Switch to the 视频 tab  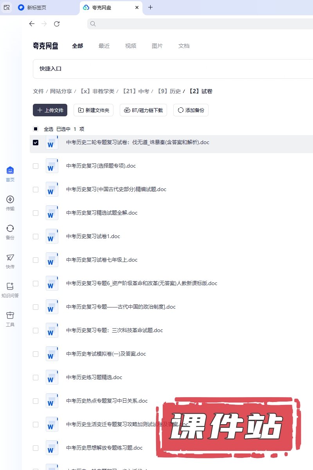(x=131, y=46)
